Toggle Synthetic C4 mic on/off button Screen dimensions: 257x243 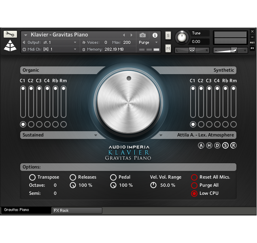(x=217, y=124)
